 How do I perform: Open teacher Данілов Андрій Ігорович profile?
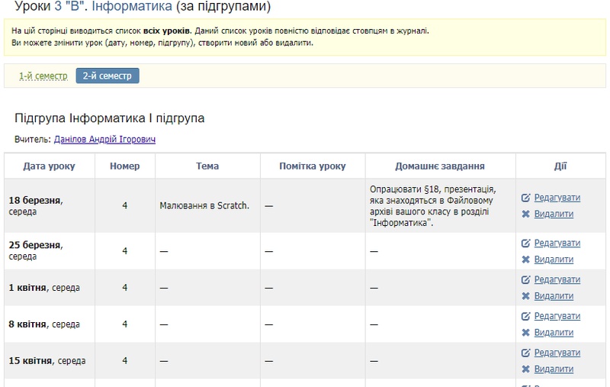point(104,140)
